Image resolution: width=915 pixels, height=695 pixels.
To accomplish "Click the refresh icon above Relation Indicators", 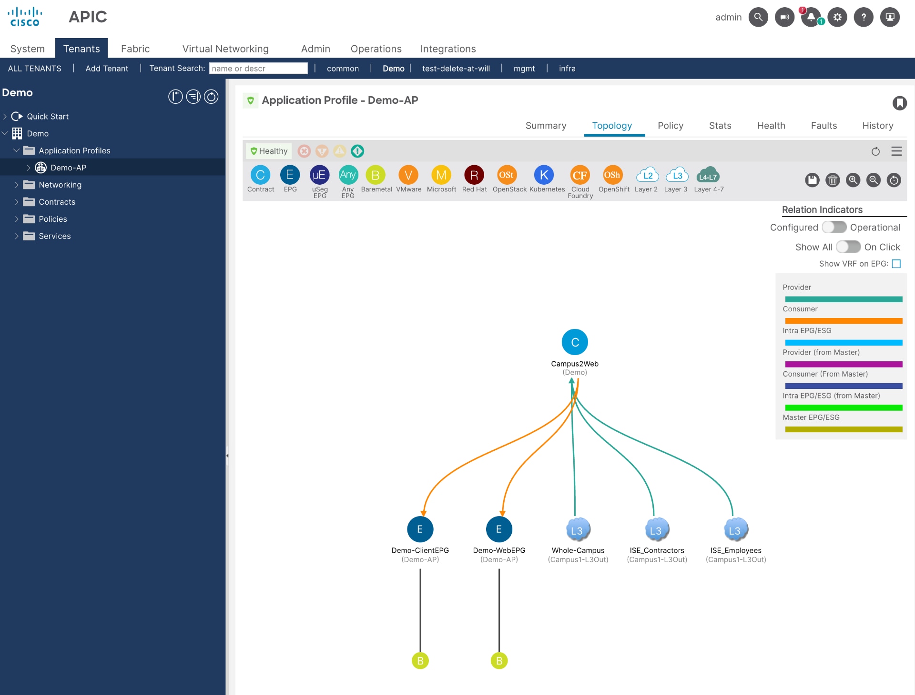I will tap(875, 151).
